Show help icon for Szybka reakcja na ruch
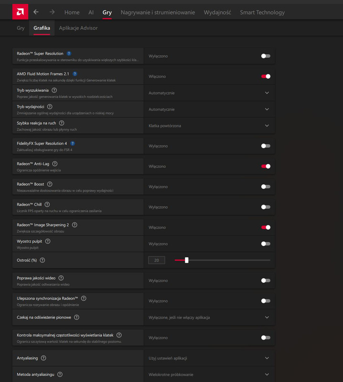This screenshot has width=343, height=382. 62,123
